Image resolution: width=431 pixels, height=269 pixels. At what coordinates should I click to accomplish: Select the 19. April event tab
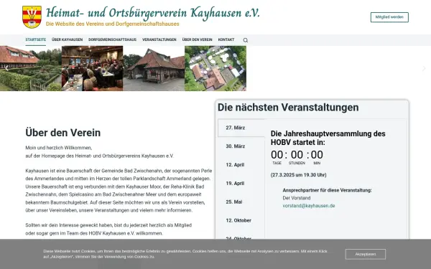point(241,184)
